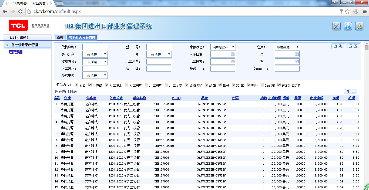Viewport: 369px width, 190px height.
Task: Click the PONO input field
Action: point(223,69)
